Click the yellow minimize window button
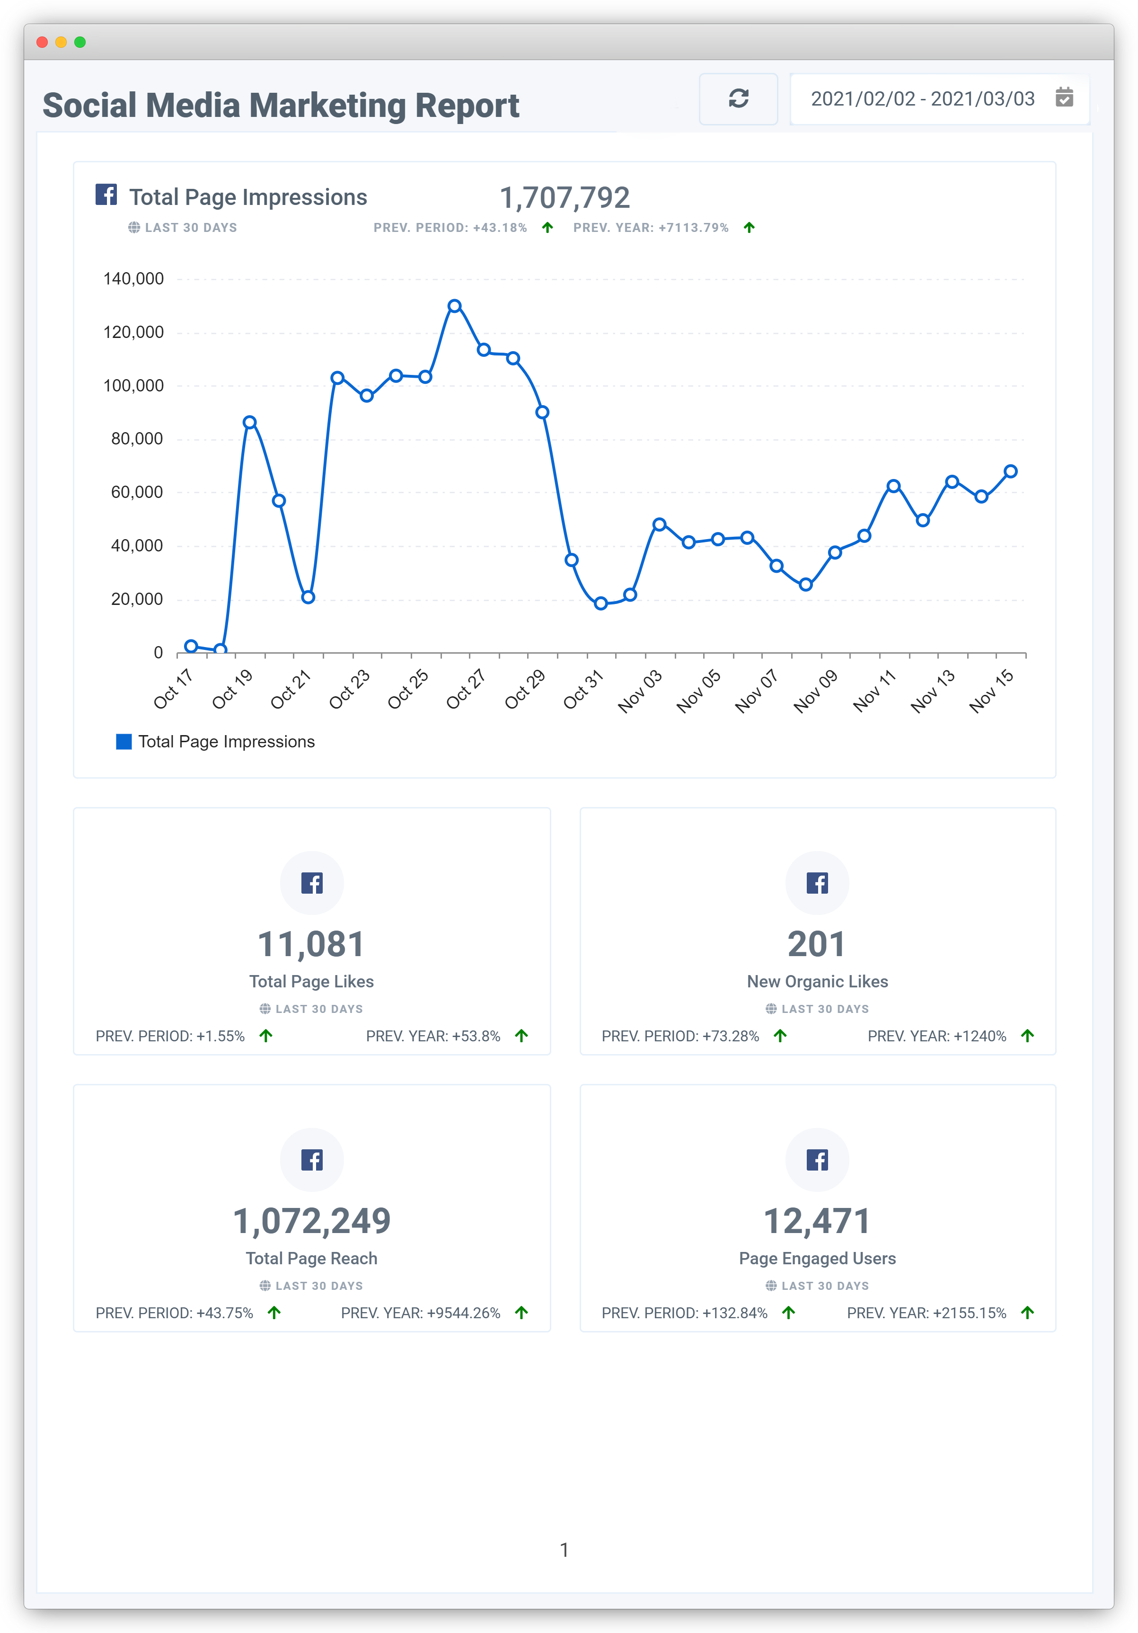The height and width of the screenshot is (1633, 1138). tap(61, 42)
